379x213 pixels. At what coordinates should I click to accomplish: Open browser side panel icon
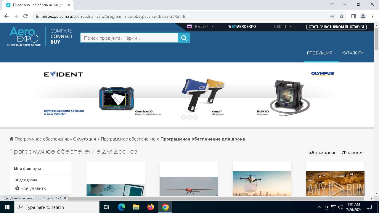pyautogui.click(x=353, y=16)
